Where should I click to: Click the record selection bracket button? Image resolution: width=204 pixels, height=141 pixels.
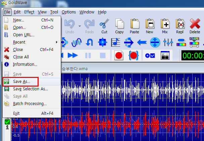pyautogui.click(x=134, y=55)
